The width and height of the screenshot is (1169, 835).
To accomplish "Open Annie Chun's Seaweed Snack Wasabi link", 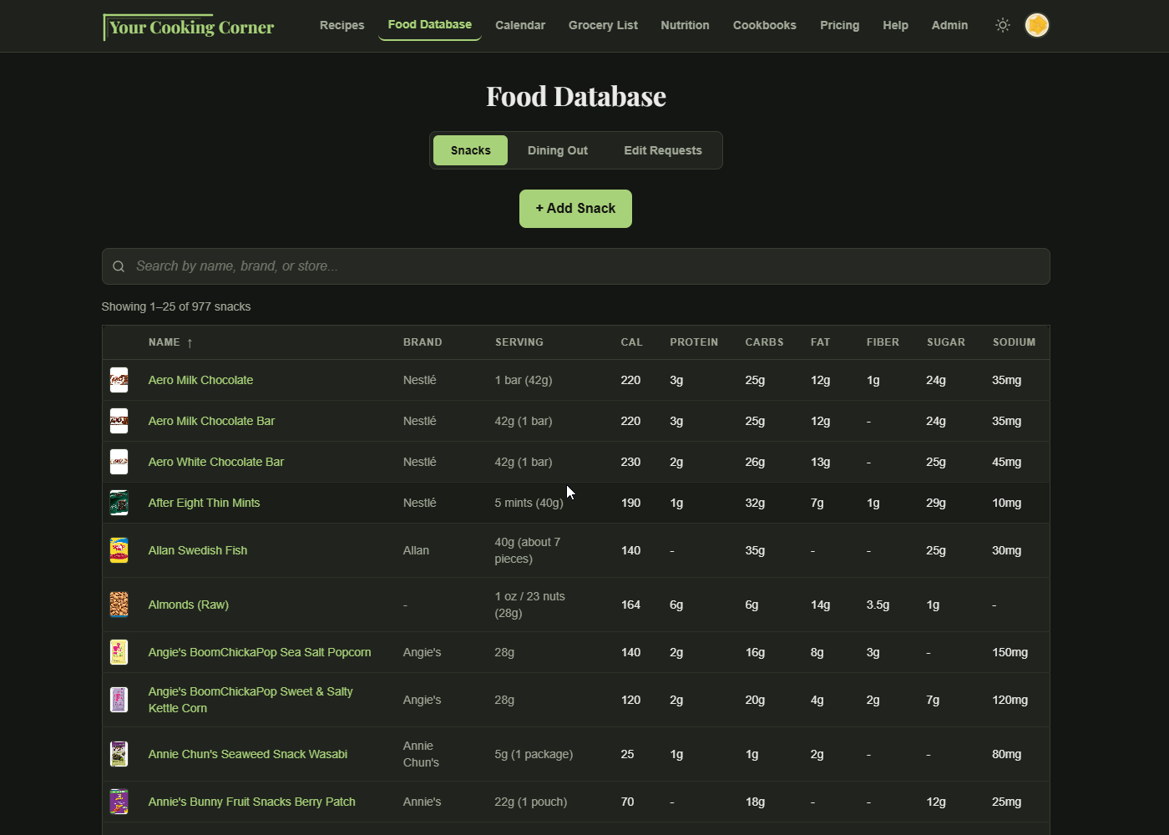I will pos(248,754).
